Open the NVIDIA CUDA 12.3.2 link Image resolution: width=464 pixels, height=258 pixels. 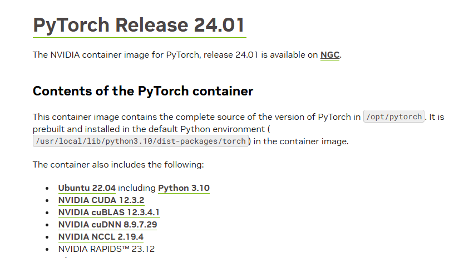point(101,200)
